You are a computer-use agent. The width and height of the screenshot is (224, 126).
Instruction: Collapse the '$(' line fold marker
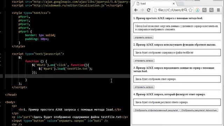[x=1, y=57]
